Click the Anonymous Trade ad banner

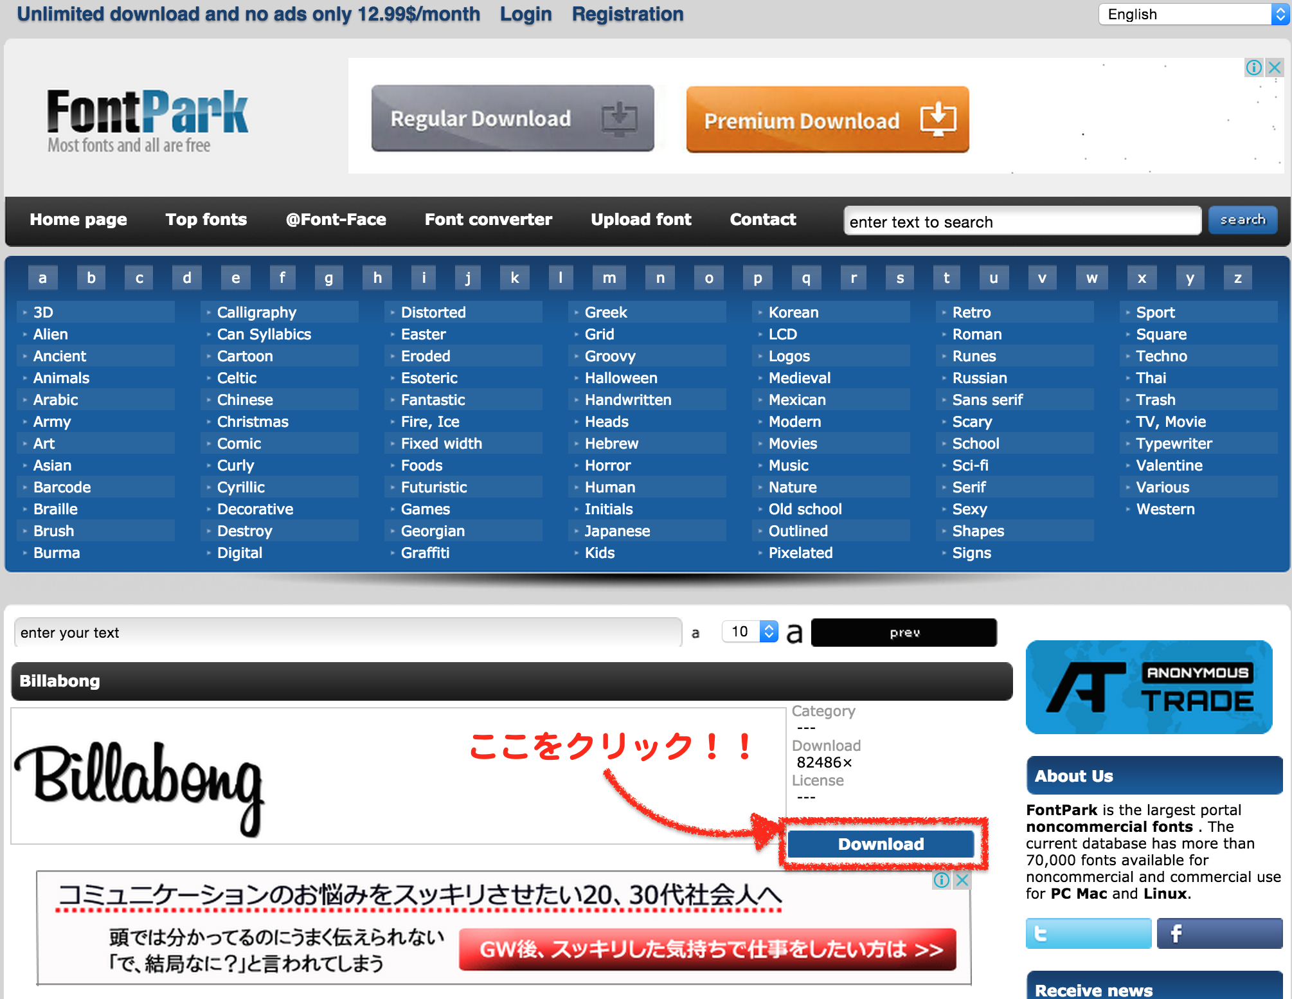[x=1149, y=687]
